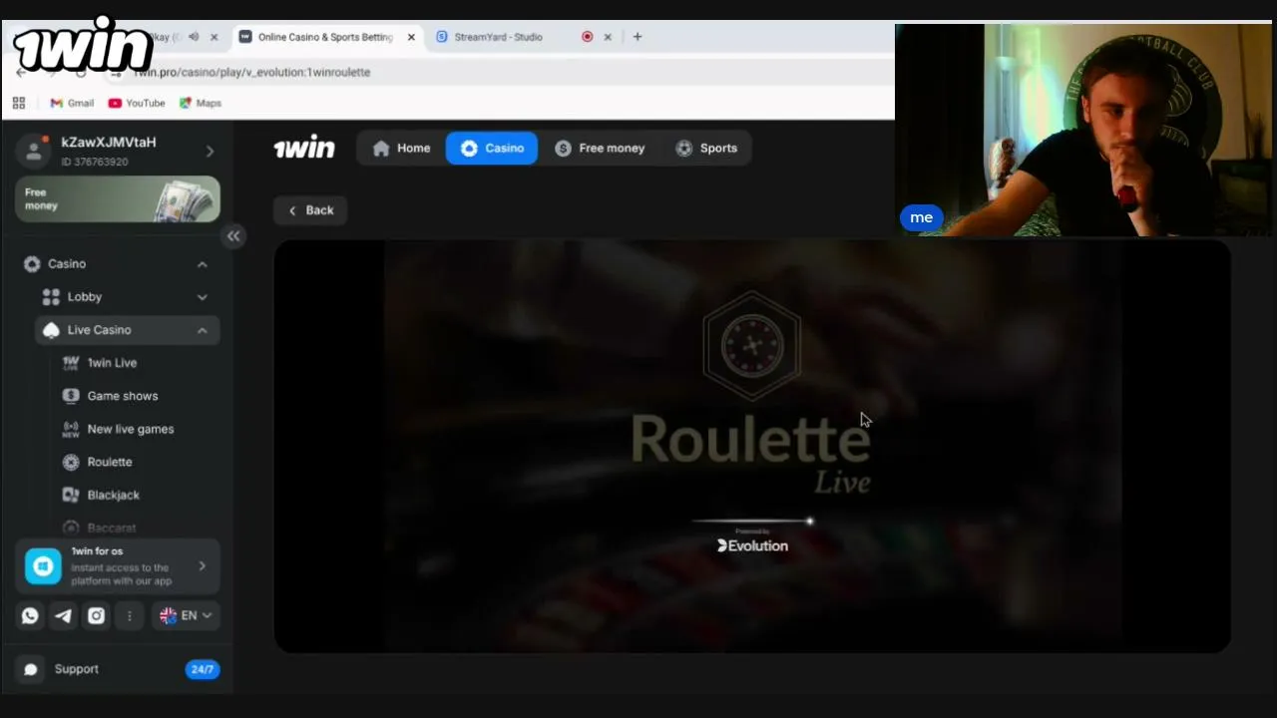Click the webcam video thumbnail
The image size is (1277, 718).
click(1083, 130)
